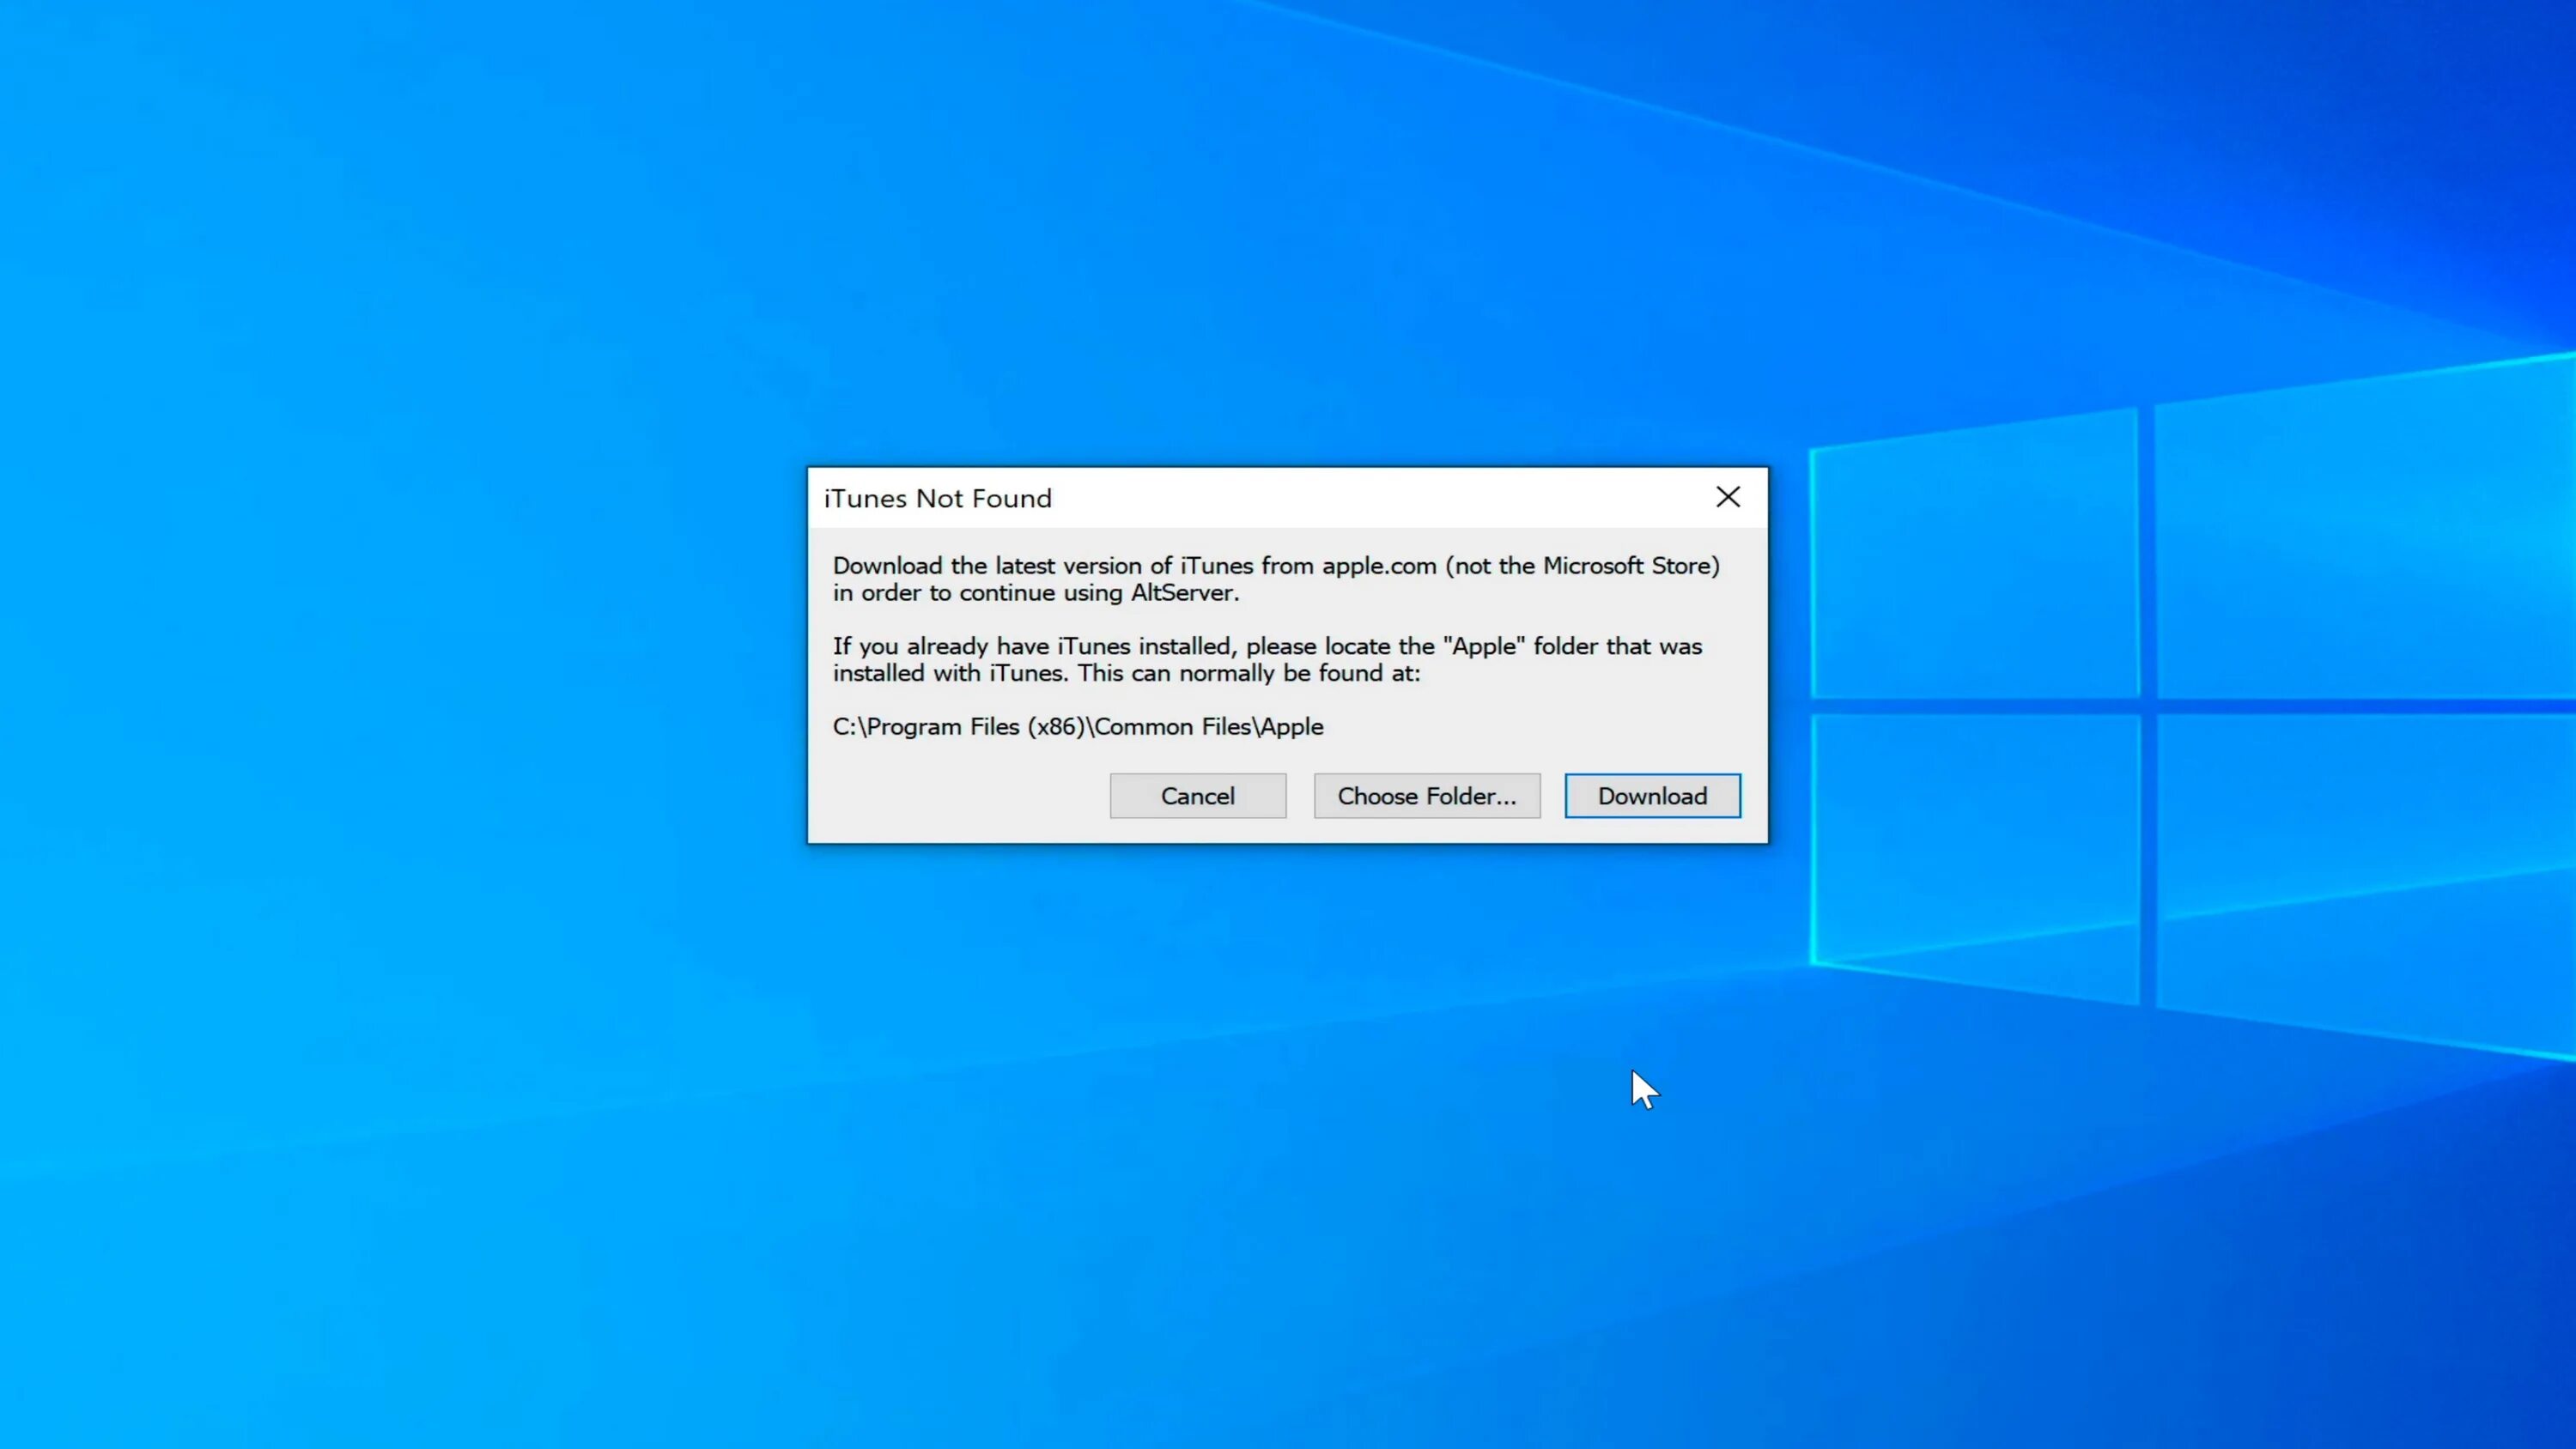Click the C:\Program Files (x86) path text
Image resolution: width=2576 pixels, height=1449 pixels.
tap(958, 727)
